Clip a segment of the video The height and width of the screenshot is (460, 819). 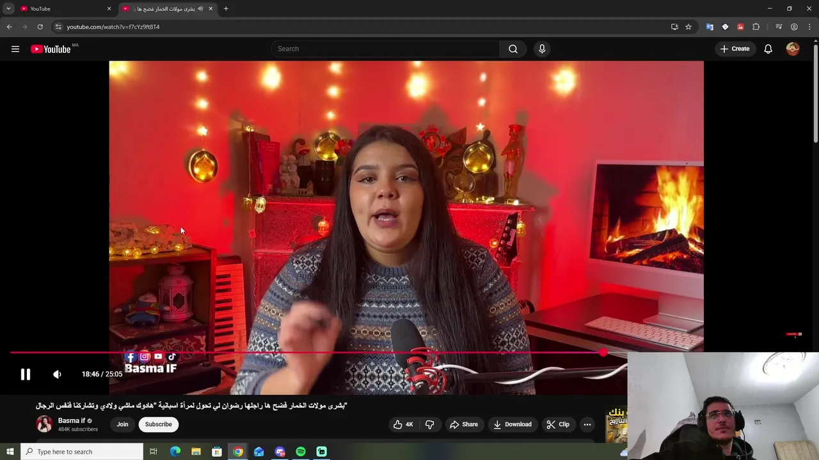pyautogui.click(x=558, y=424)
